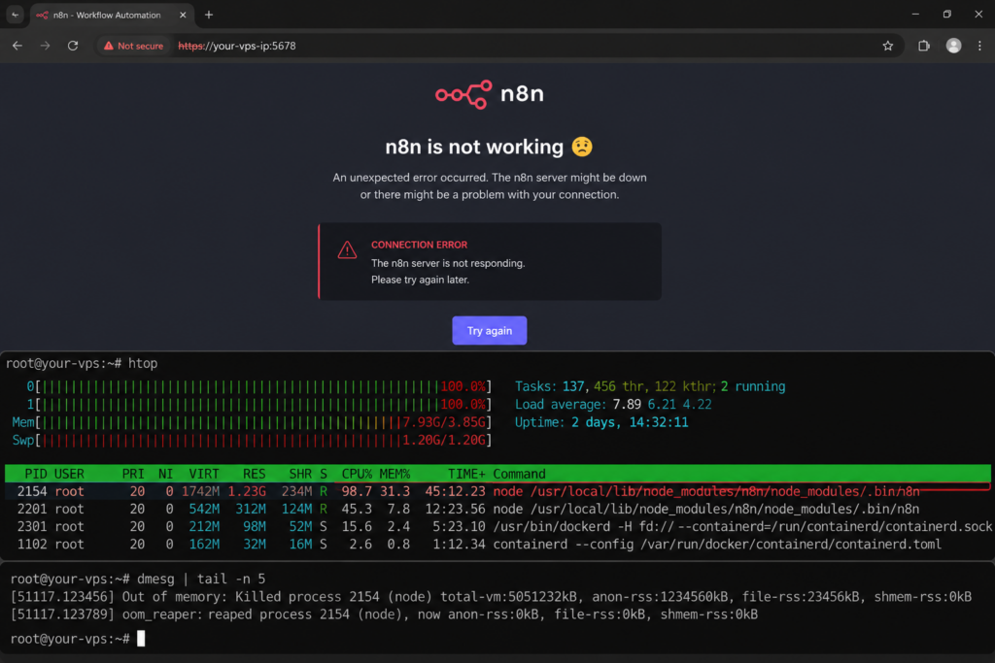Select htop process row PID 2201
The height and width of the screenshot is (663, 995).
(x=497, y=509)
